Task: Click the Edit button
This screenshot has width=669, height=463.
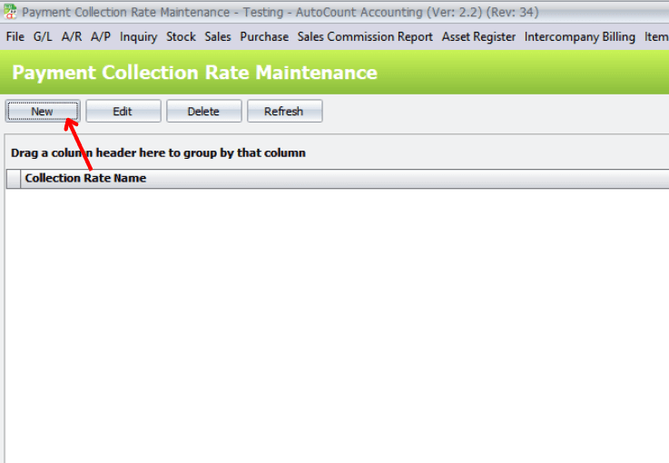Action: [123, 112]
